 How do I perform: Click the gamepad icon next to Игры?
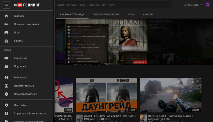pos(6,32)
